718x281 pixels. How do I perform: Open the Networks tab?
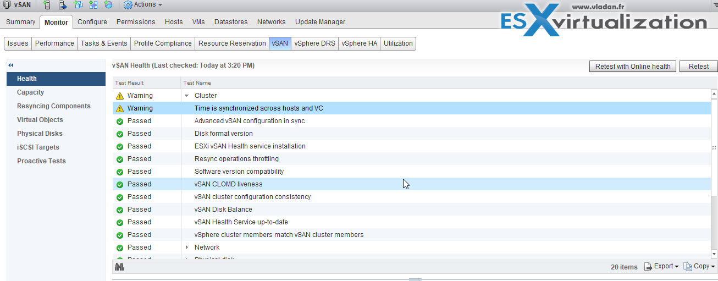(x=271, y=22)
